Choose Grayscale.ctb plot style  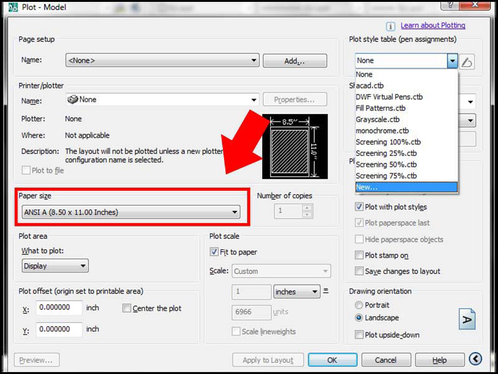[x=406, y=119]
